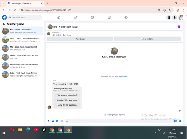Viewport: 187px width, 139px height.
Task: Open Windows action center notifications
Action: 182,133
